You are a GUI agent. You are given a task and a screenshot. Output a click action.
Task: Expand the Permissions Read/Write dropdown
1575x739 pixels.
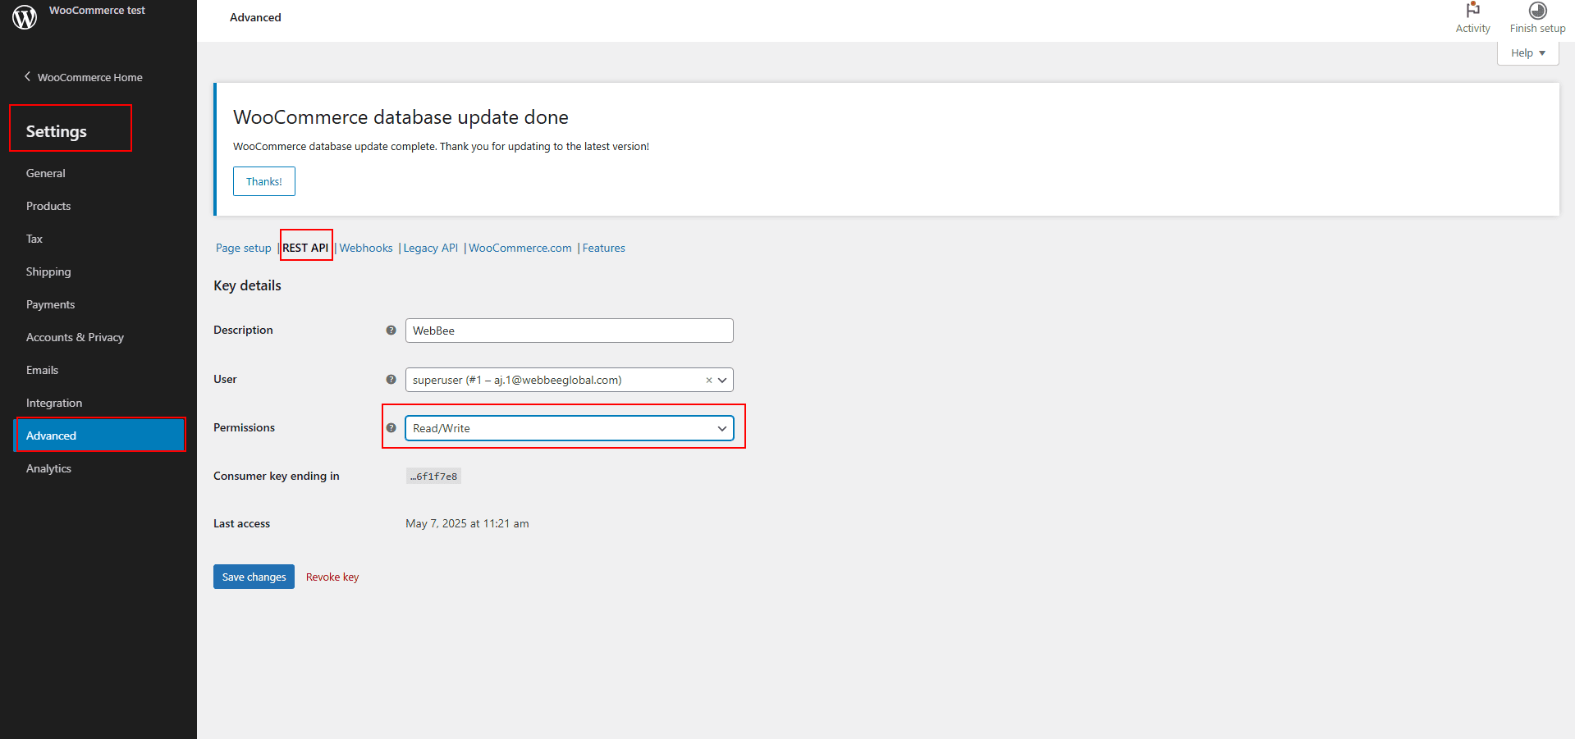point(569,428)
